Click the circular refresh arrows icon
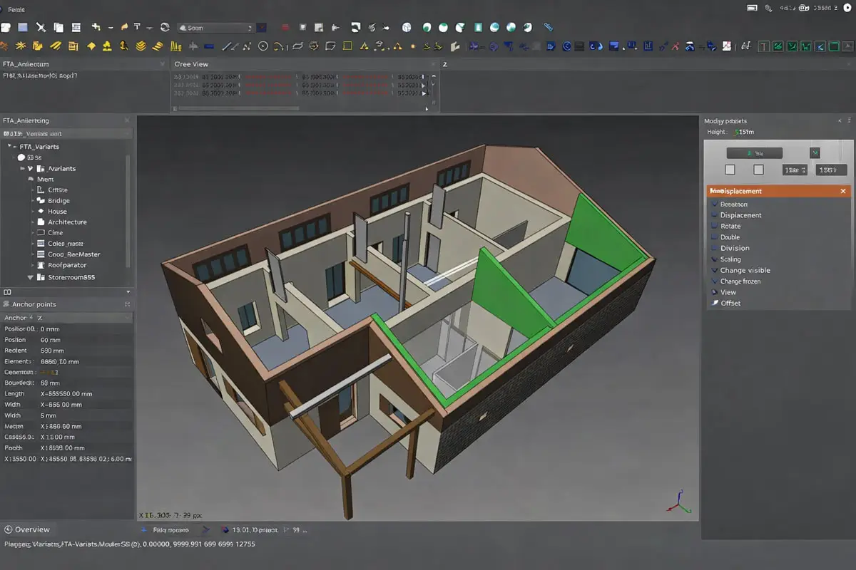 pyautogui.click(x=165, y=27)
